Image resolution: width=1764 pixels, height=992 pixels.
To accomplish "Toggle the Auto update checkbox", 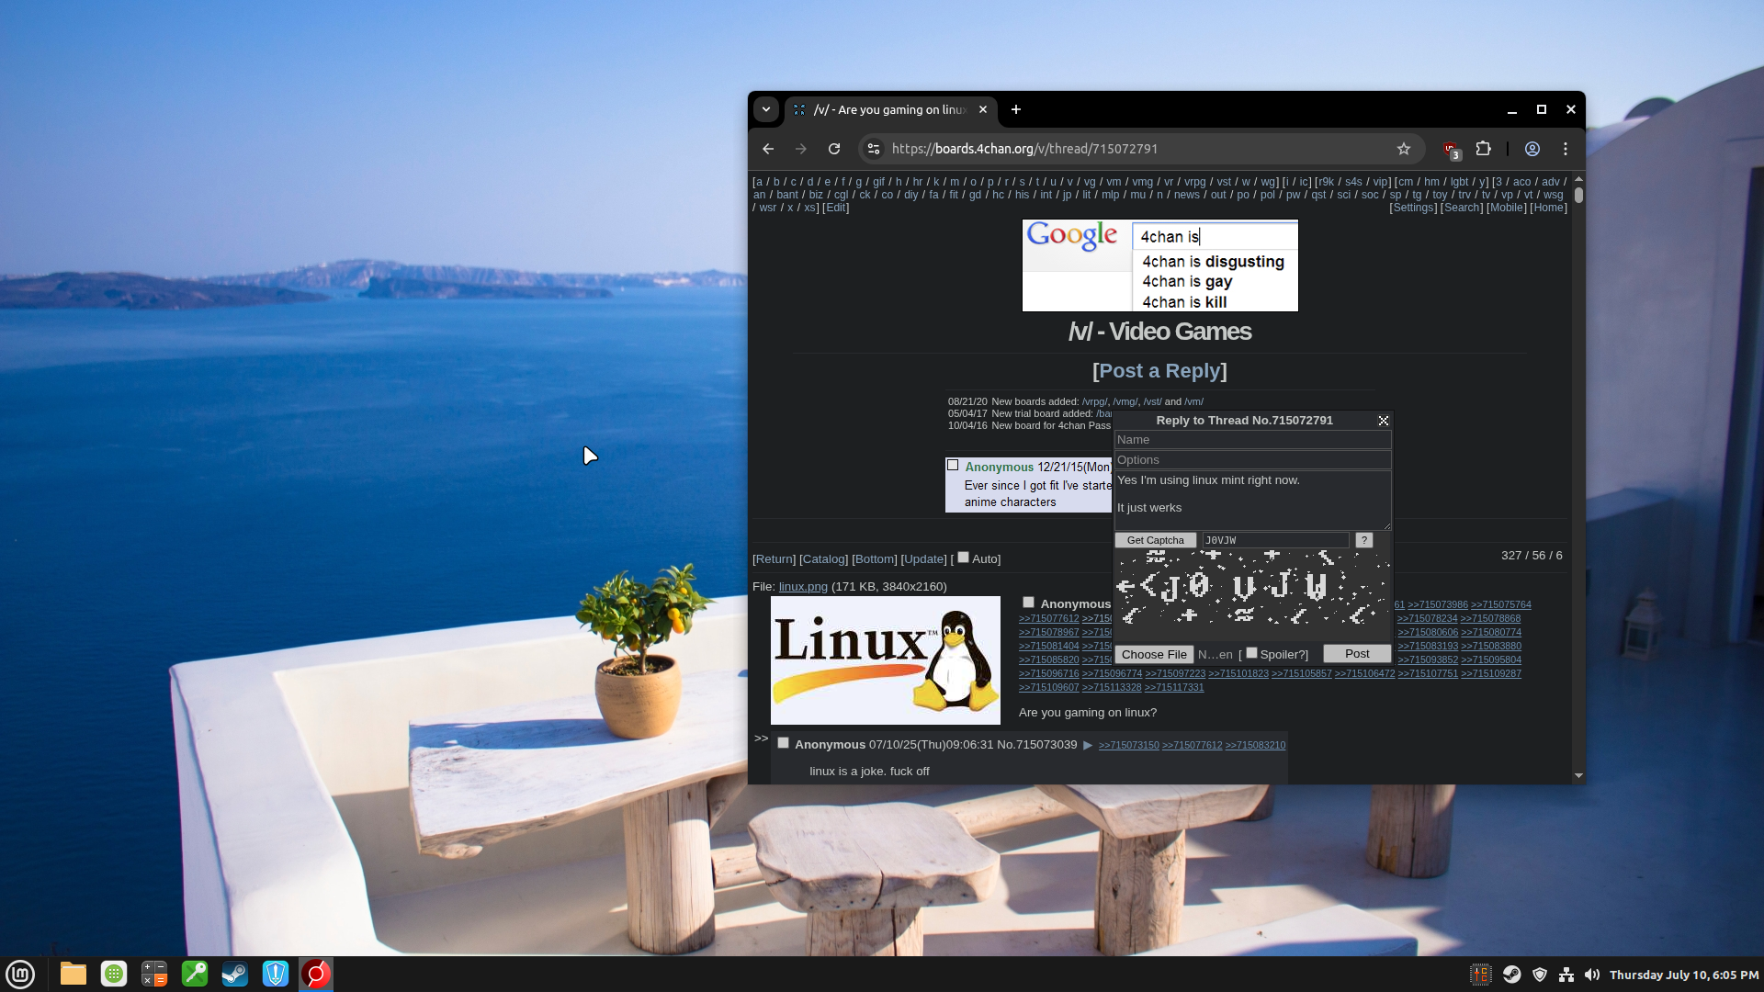I will click(x=963, y=558).
